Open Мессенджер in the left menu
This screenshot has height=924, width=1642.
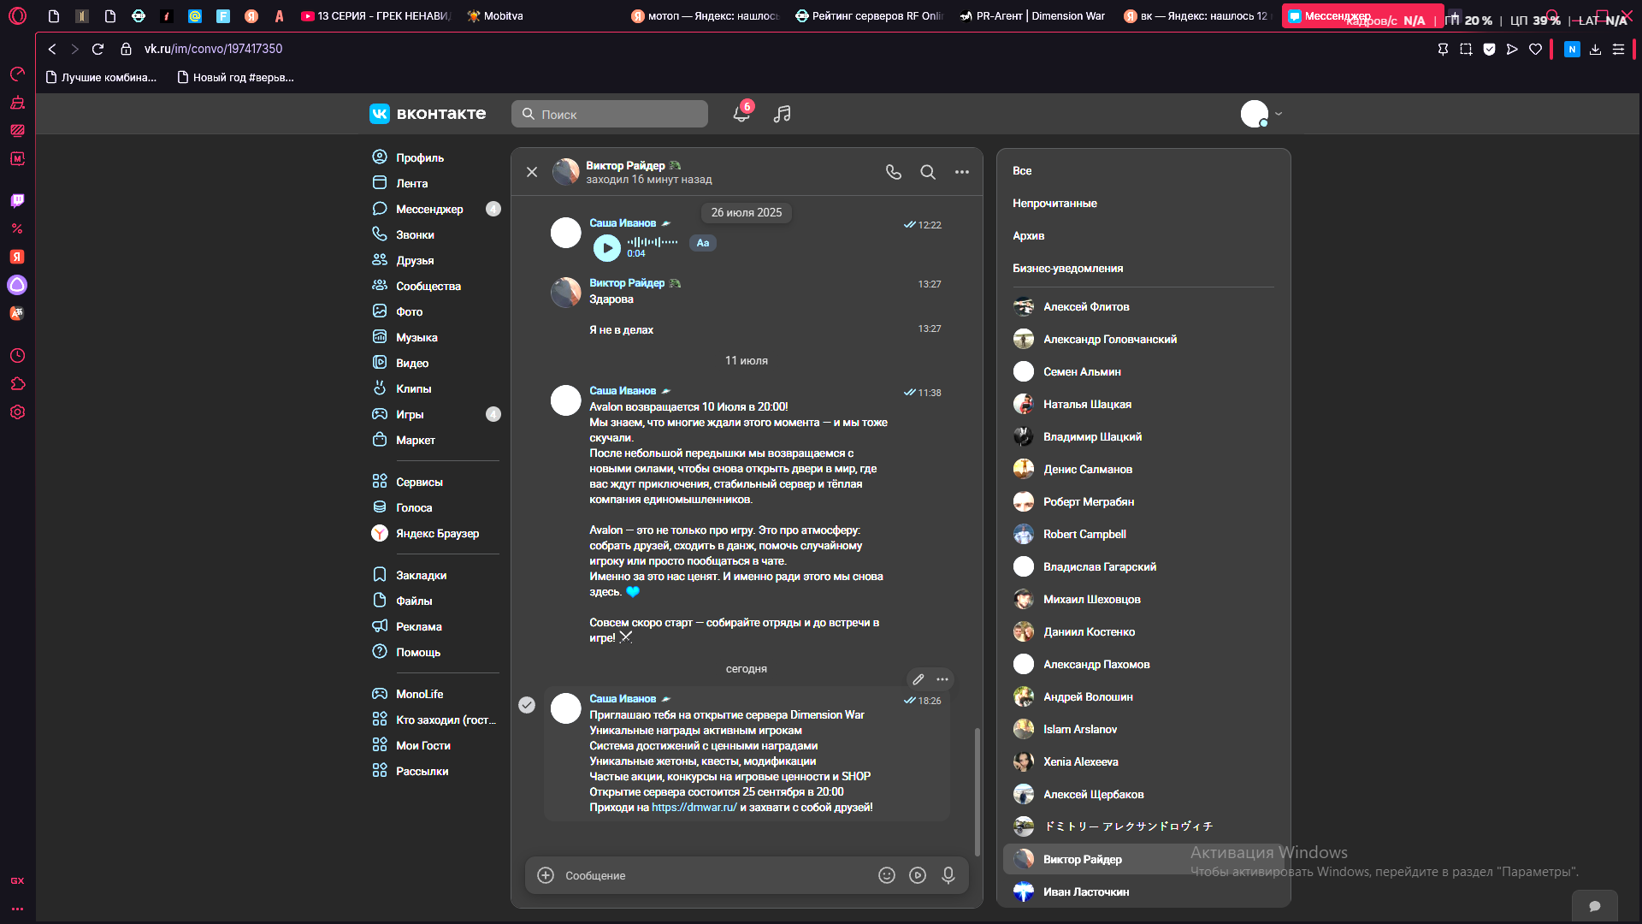point(429,209)
